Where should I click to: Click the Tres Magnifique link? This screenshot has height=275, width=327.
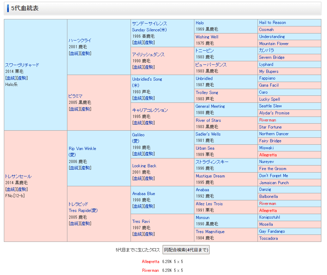click(210, 231)
